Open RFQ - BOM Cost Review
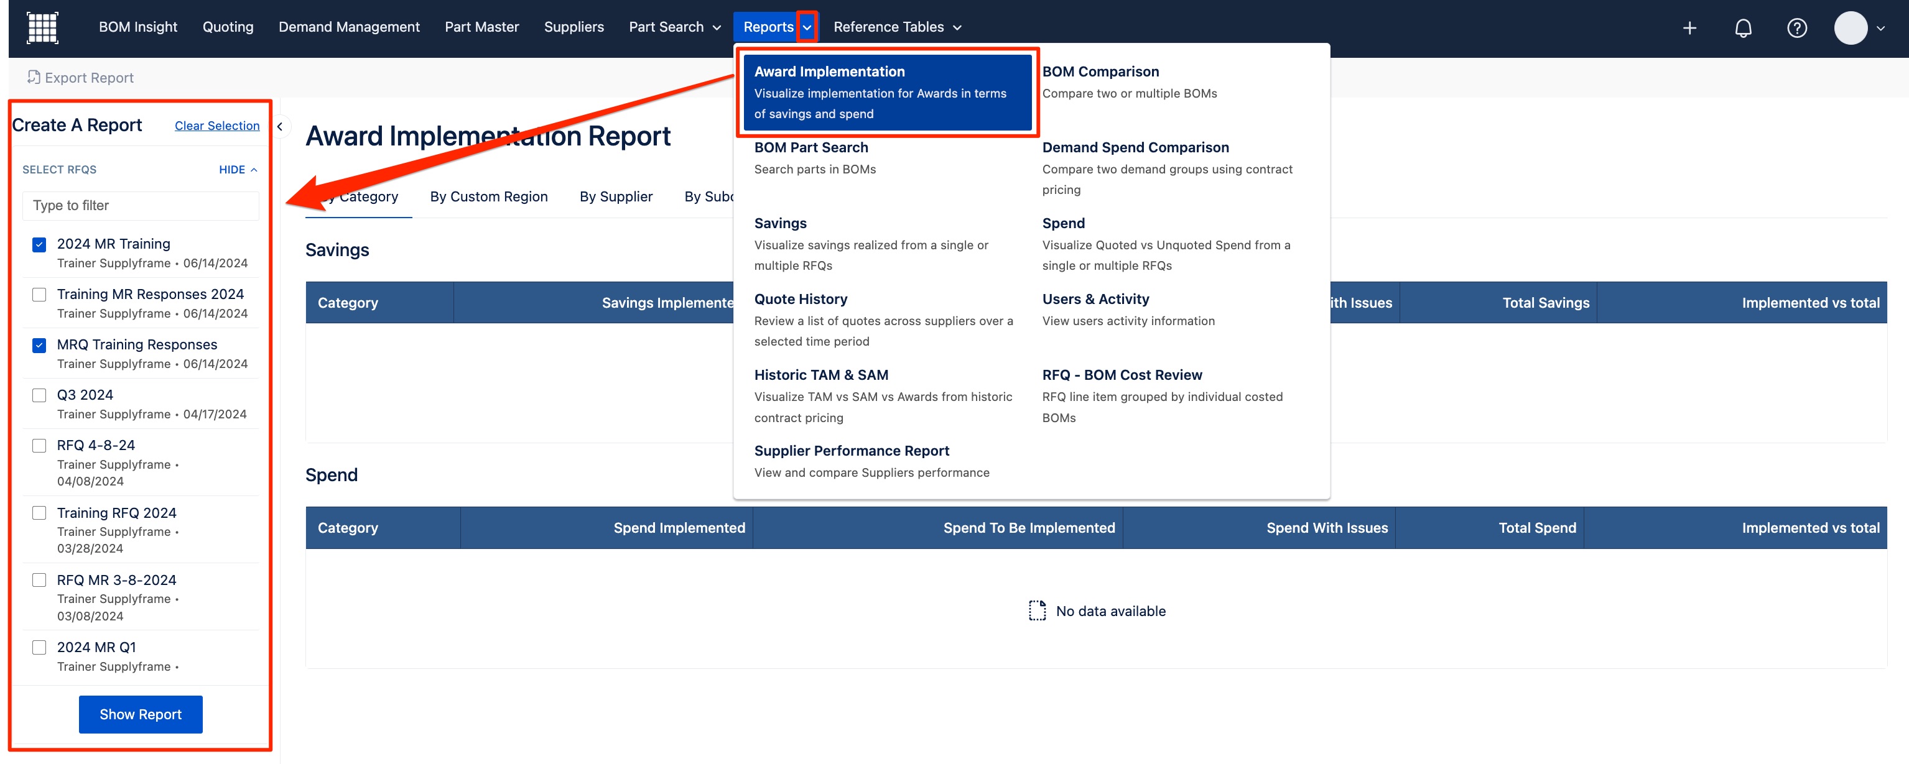The image size is (1909, 764). pos(1162,395)
